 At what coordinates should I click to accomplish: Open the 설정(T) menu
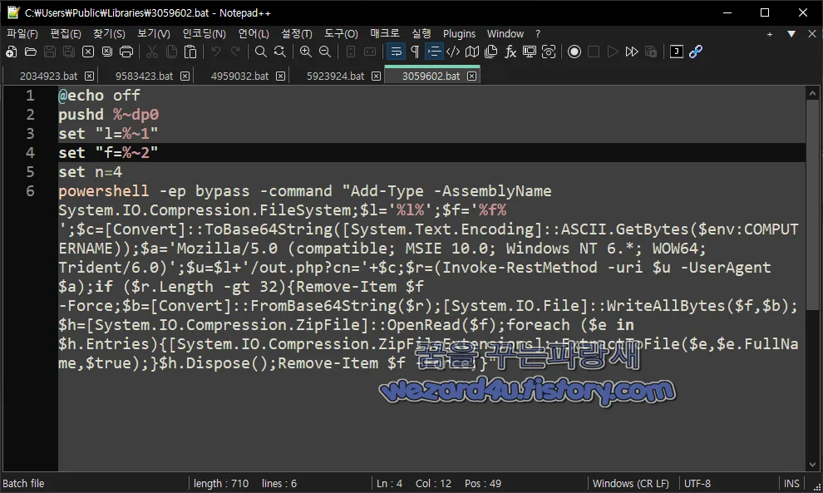pos(297,33)
